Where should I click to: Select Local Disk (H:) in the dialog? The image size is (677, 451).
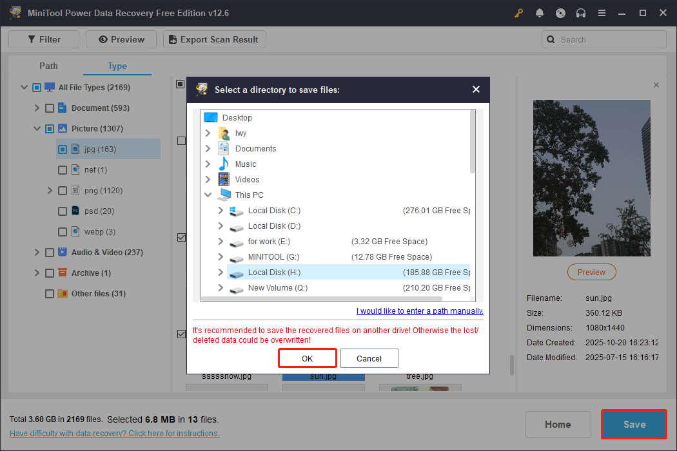pyautogui.click(x=274, y=272)
